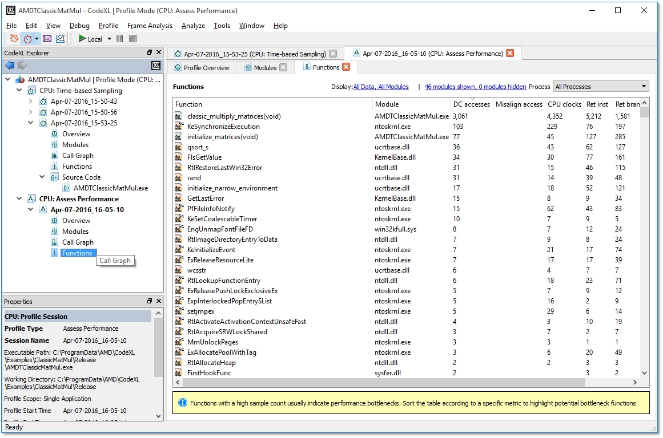Click All Data, All Modules display link
This screenshot has width=663, height=438.
(381, 87)
